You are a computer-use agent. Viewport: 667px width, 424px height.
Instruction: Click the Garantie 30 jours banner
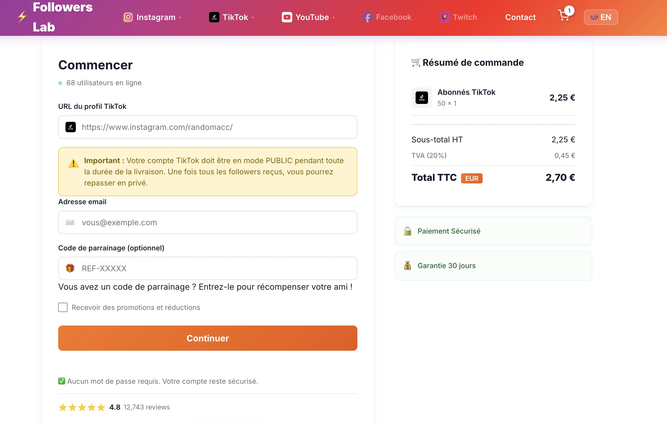493,266
